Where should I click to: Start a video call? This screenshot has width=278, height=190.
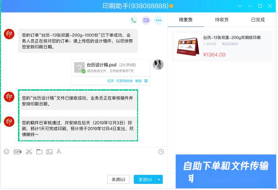pos(146,20)
